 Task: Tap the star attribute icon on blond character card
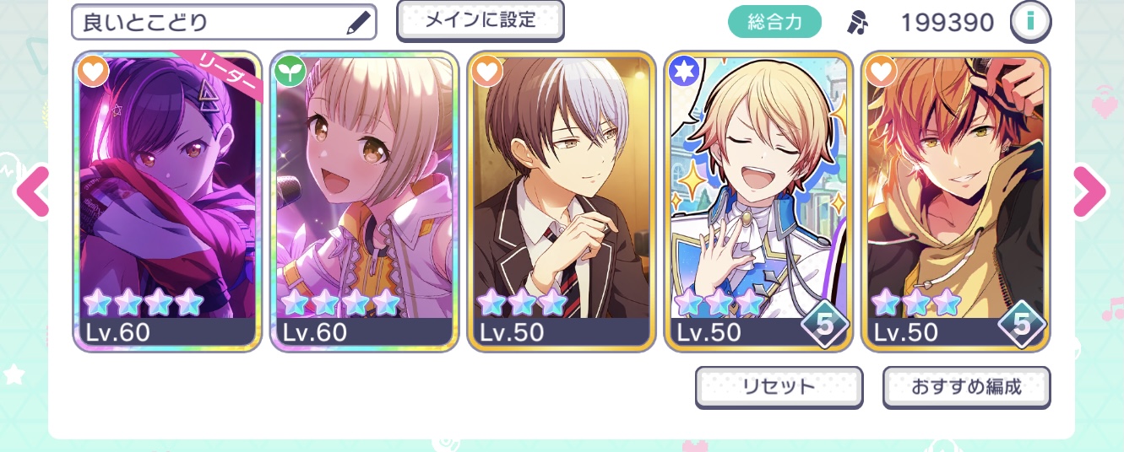click(x=683, y=72)
